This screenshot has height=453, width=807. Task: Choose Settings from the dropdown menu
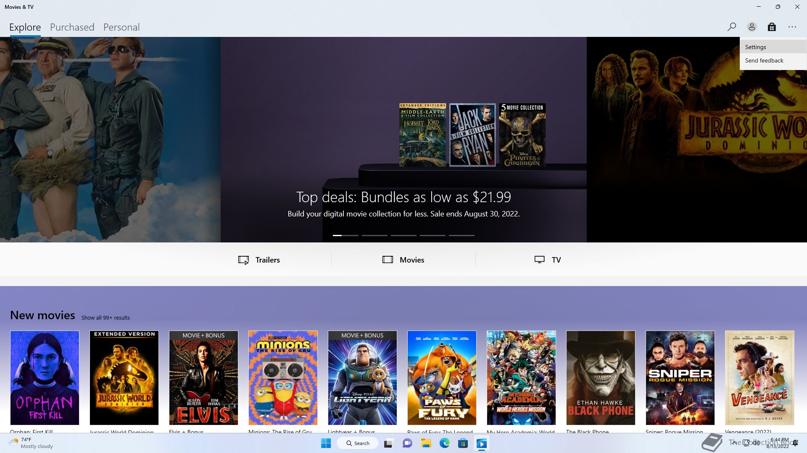coord(773,47)
